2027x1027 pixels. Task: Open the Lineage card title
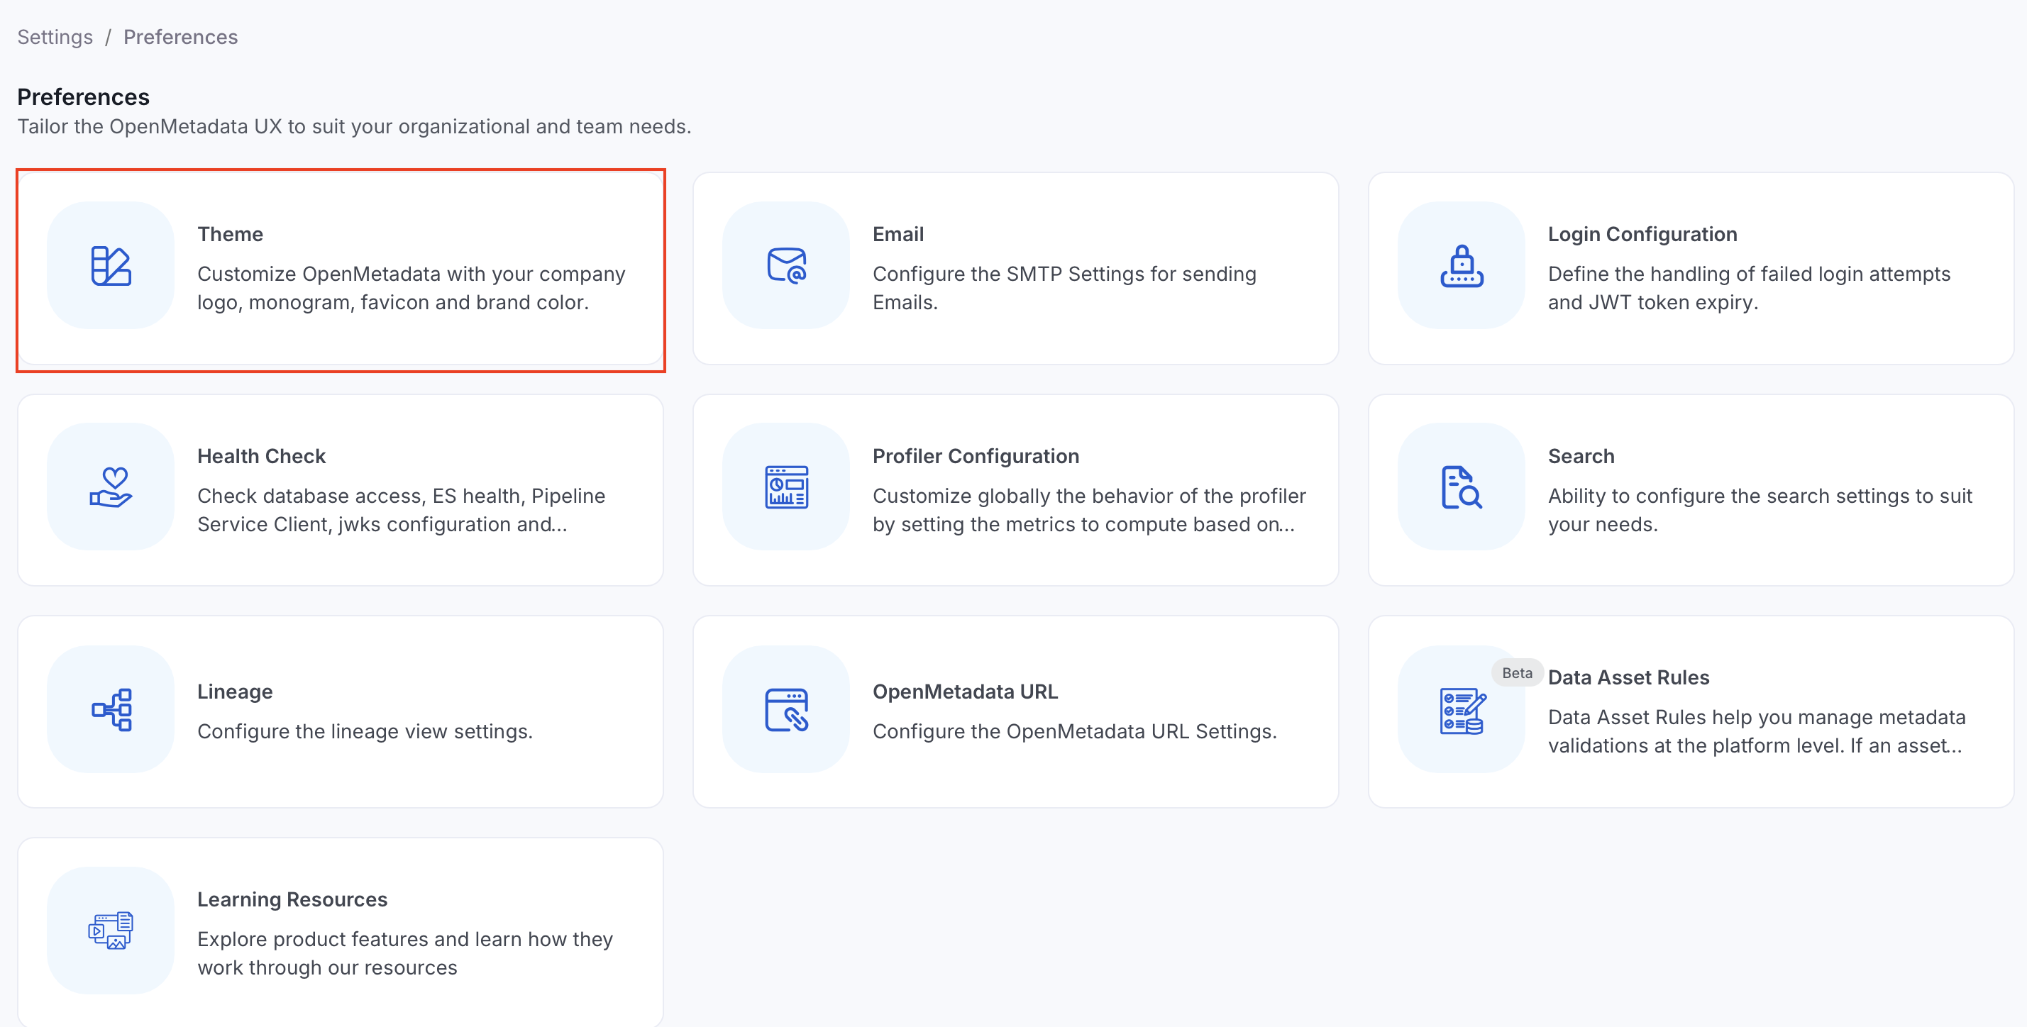click(x=235, y=692)
